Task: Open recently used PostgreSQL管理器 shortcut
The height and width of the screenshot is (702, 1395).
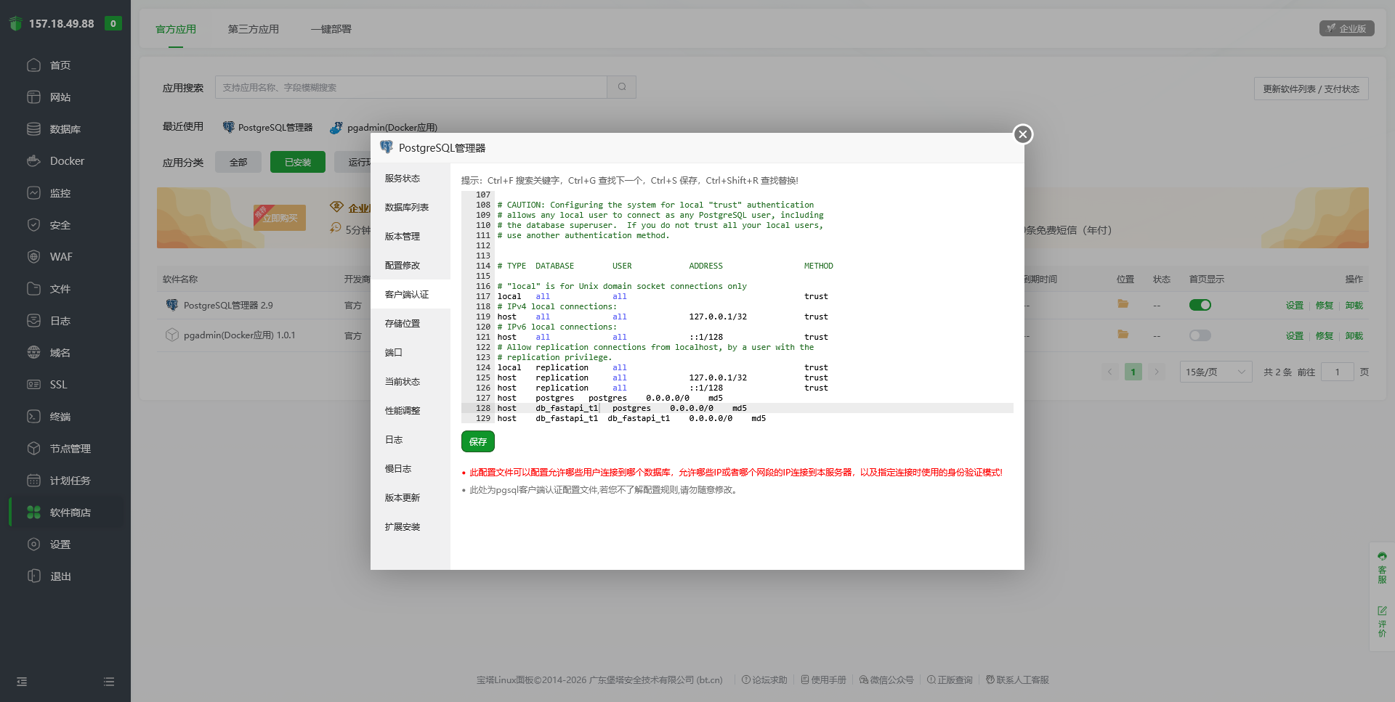Action: [x=267, y=128]
